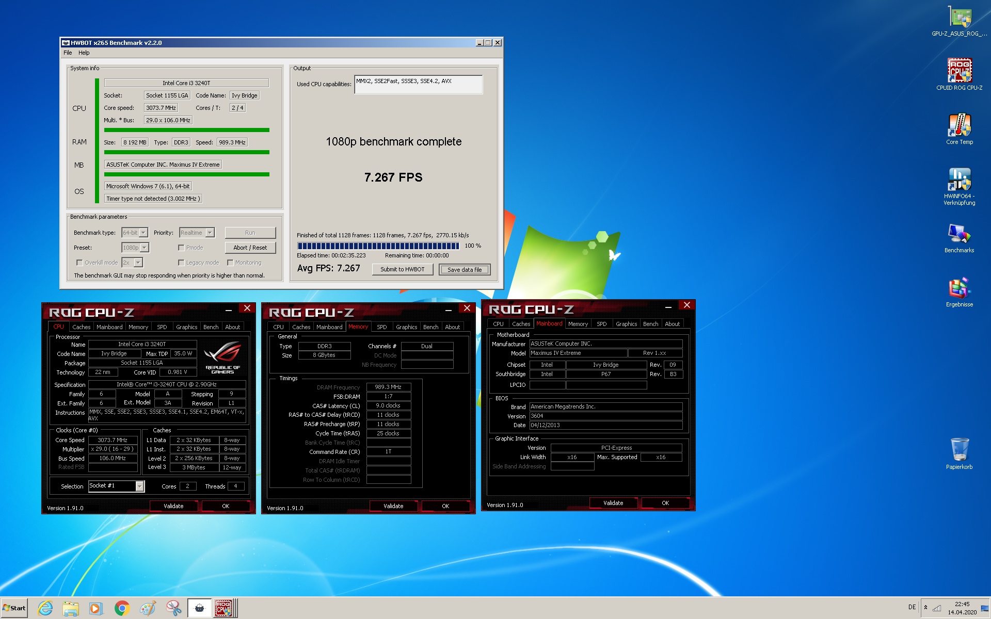Click the Run button
991x619 pixels.
tap(250, 233)
